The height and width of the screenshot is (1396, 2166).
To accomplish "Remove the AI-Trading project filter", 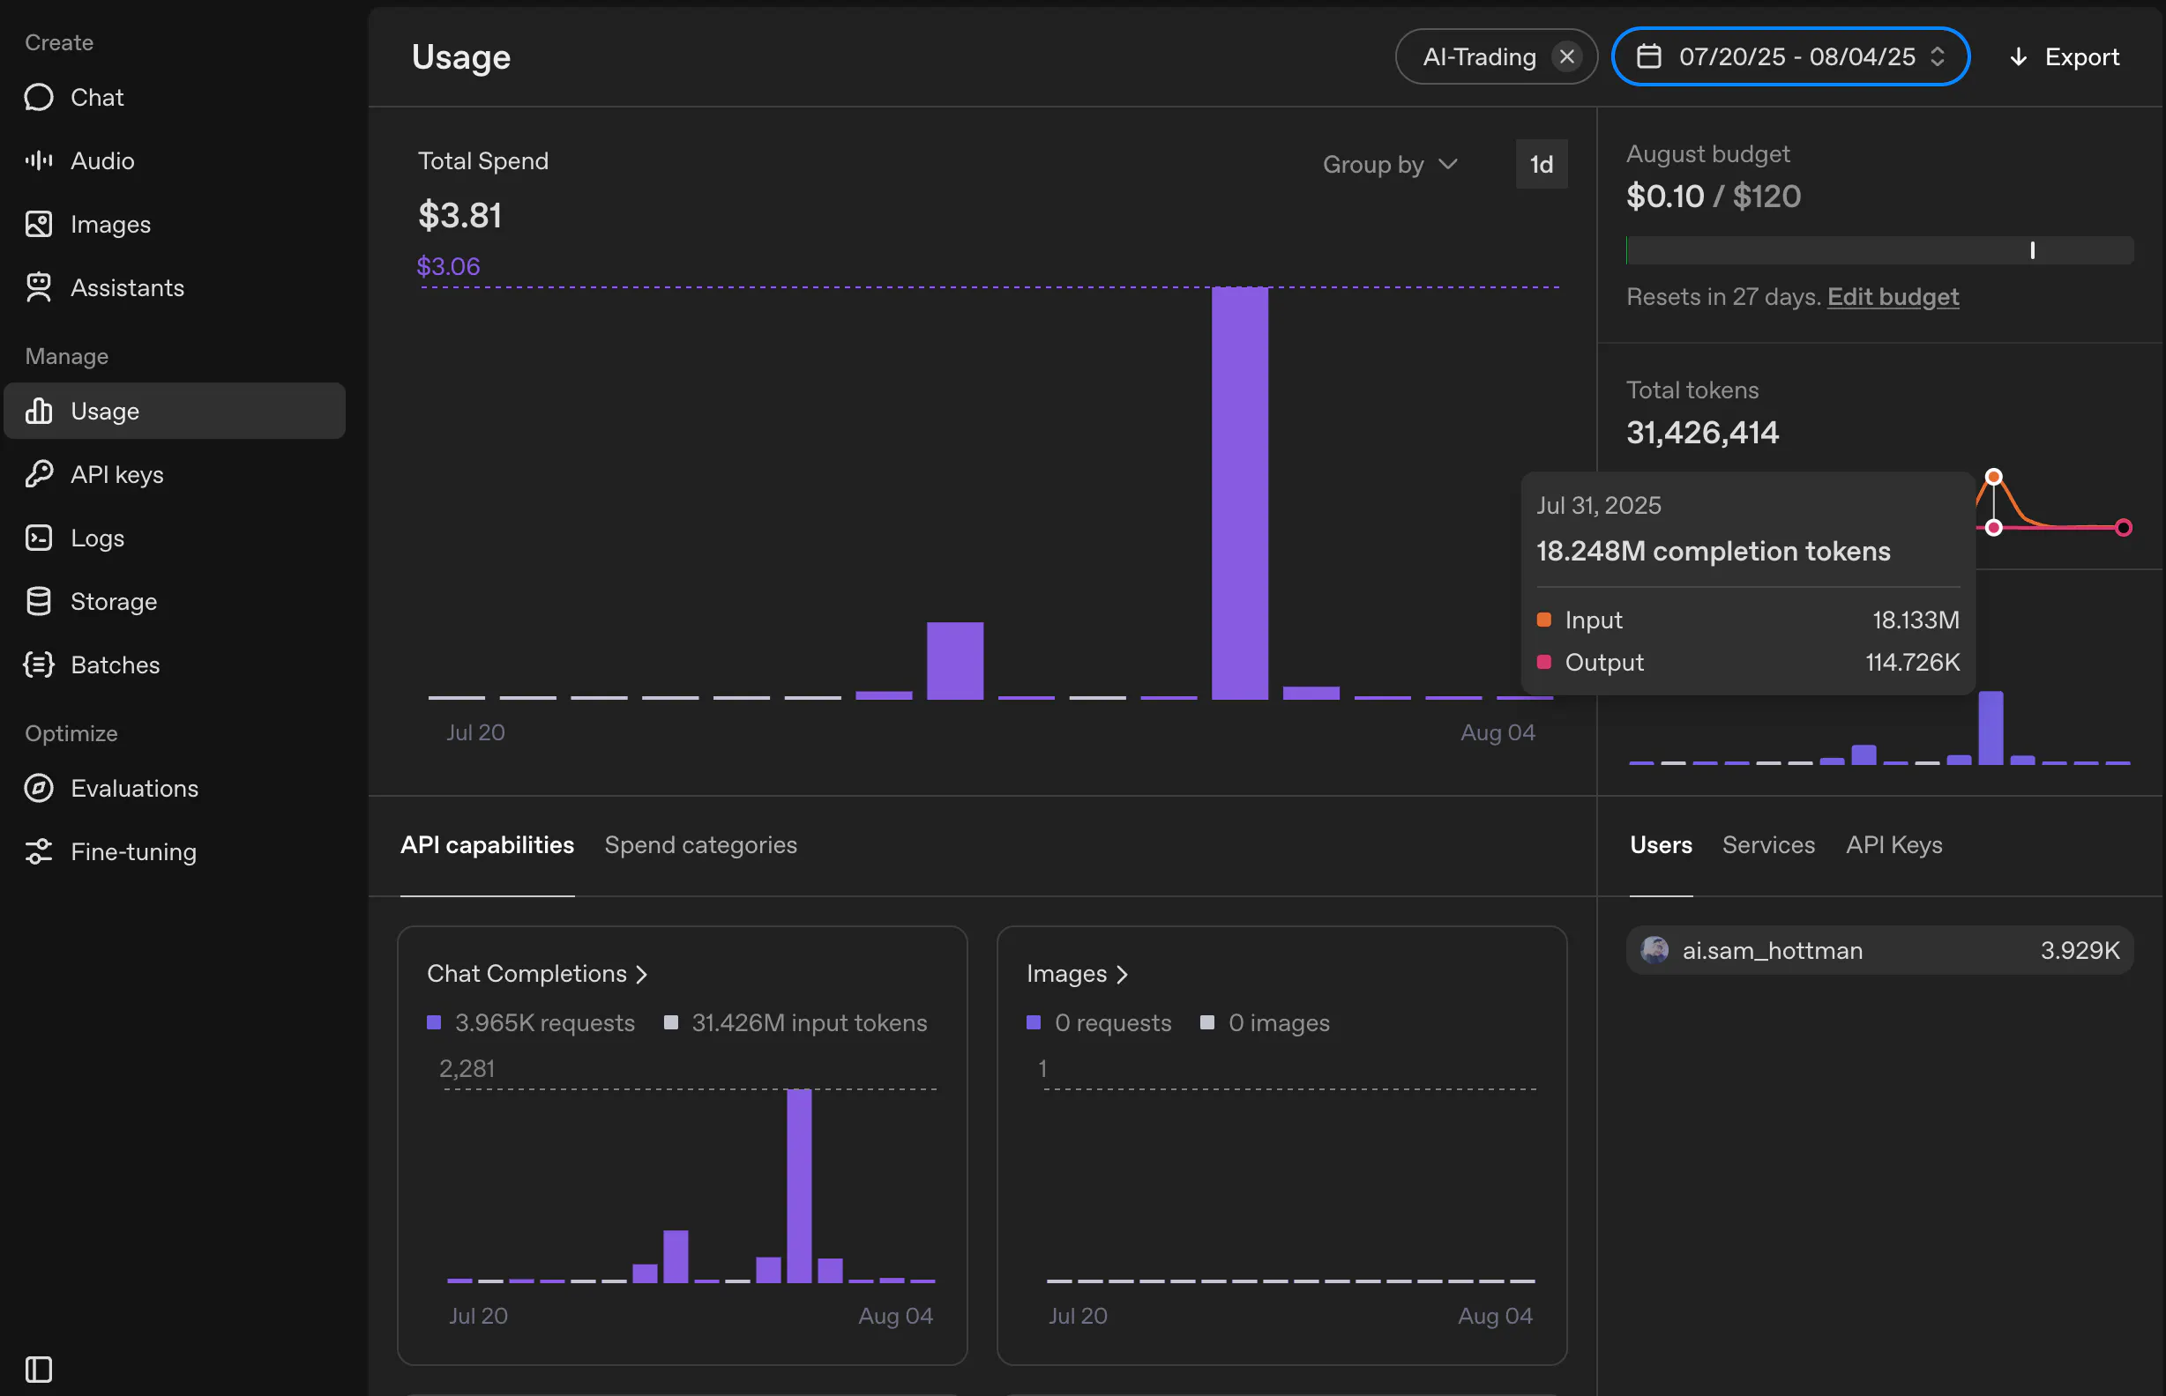I will 1566,56.
